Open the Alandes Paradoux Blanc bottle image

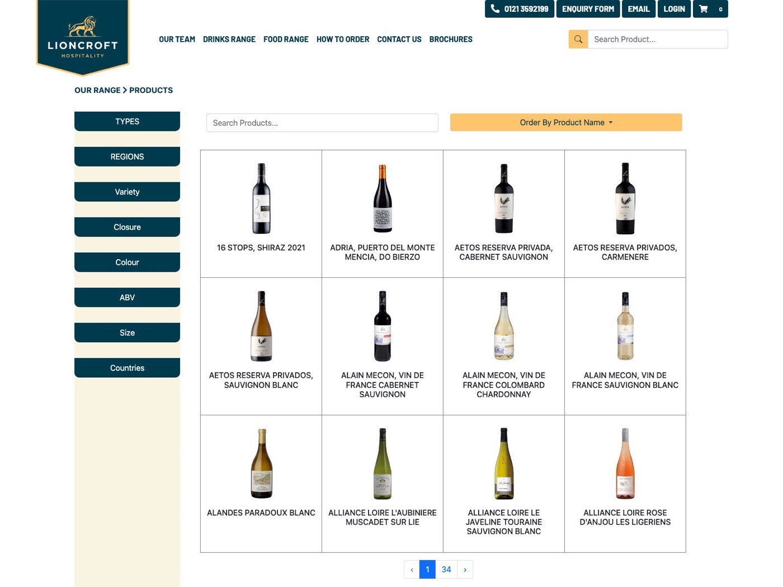pos(261,463)
